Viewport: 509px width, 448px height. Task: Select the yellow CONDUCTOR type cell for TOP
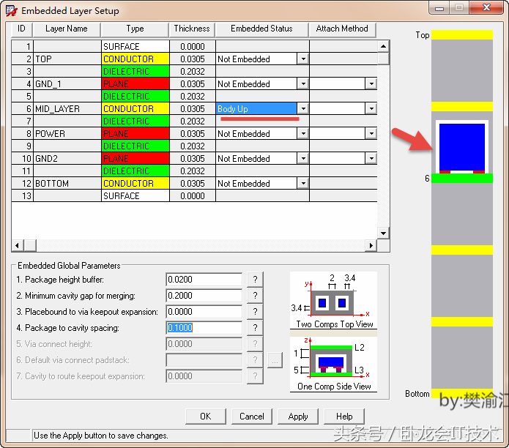[x=135, y=59]
